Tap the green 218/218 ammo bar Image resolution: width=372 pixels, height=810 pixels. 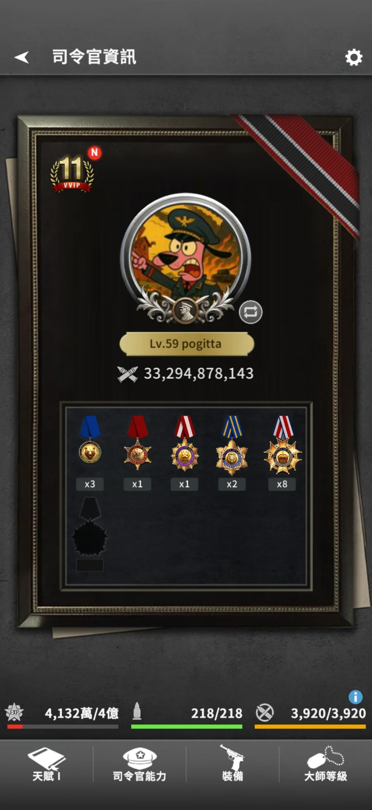pos(186,727)
